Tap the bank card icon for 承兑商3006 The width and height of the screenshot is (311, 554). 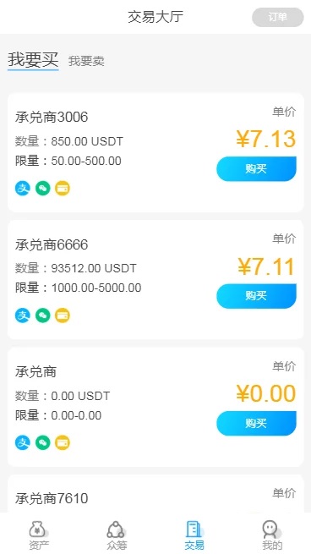point(63,189)
